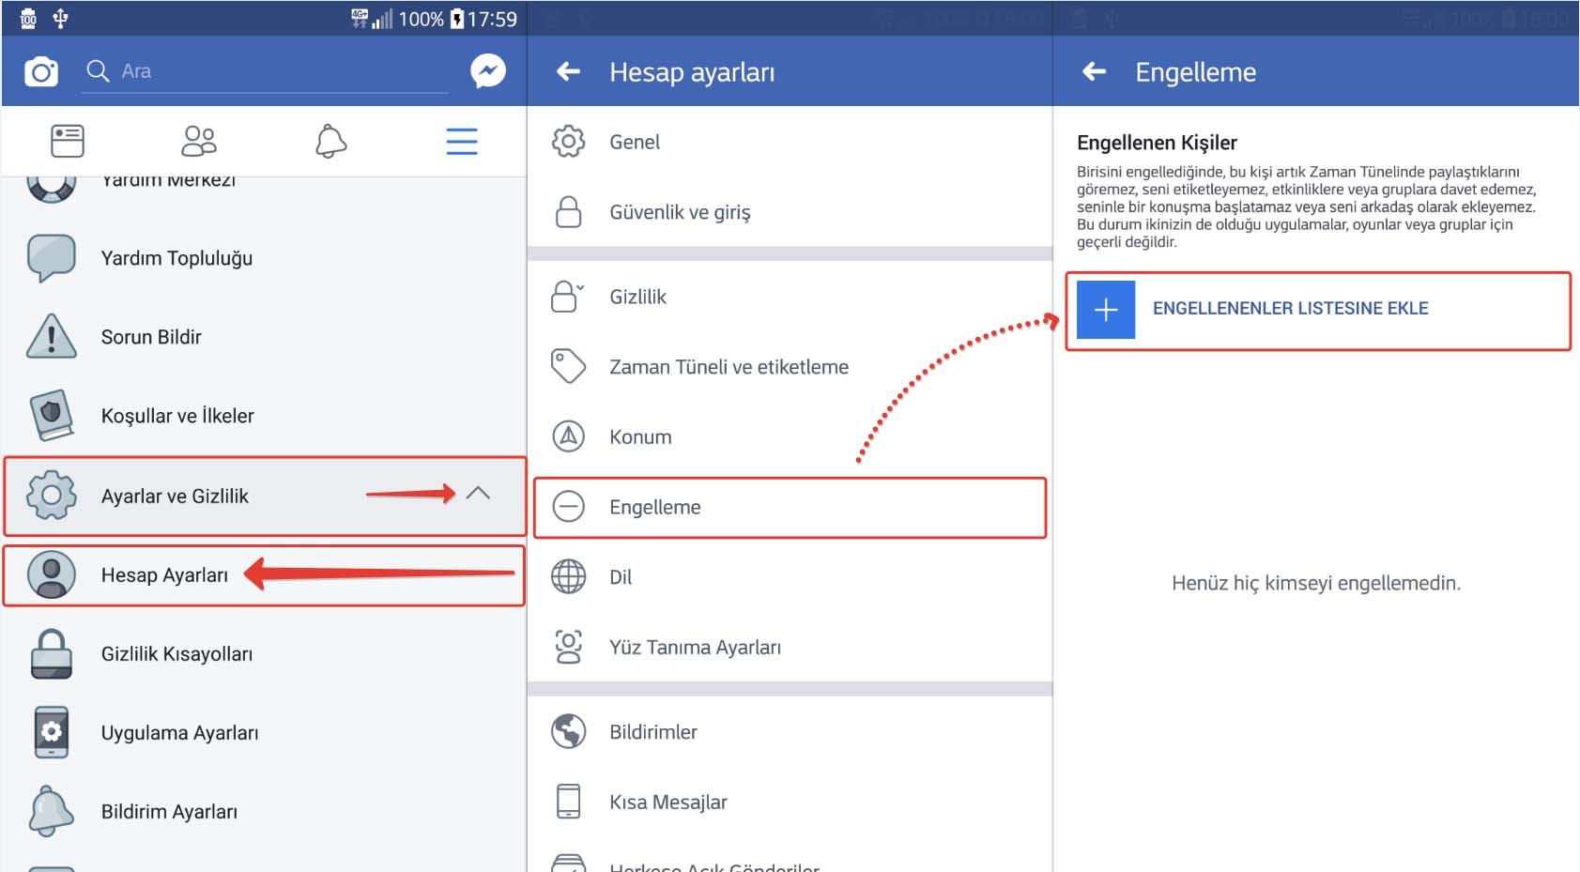
Task: Switch to the Friends requests tab
Action: [198, 142]
